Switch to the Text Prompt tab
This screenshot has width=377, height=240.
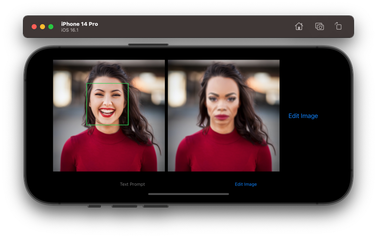[x=132, y=184]
